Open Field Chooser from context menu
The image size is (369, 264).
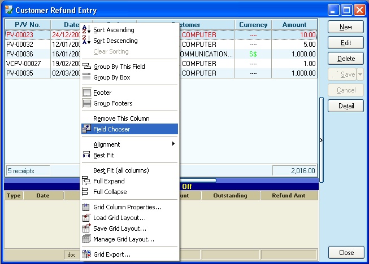(x=129, y=129)
